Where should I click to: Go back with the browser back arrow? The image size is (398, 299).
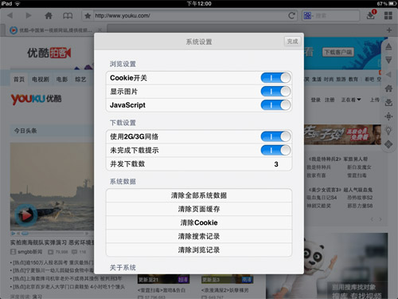(10, 15)
